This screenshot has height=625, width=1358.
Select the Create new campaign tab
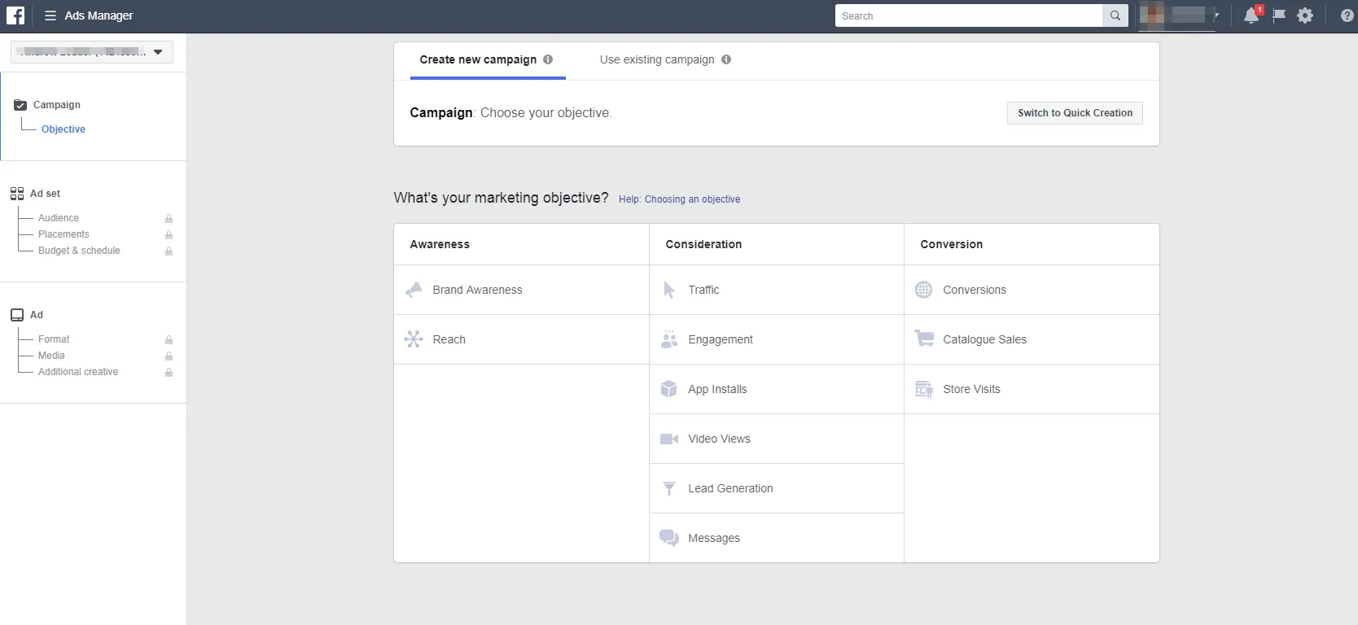(x=478, y=59)
